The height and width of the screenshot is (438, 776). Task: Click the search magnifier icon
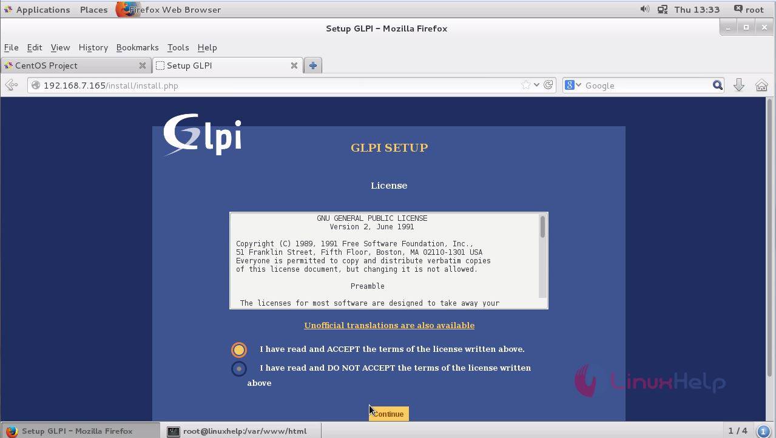pyautogui.click(x=718, y=86)
